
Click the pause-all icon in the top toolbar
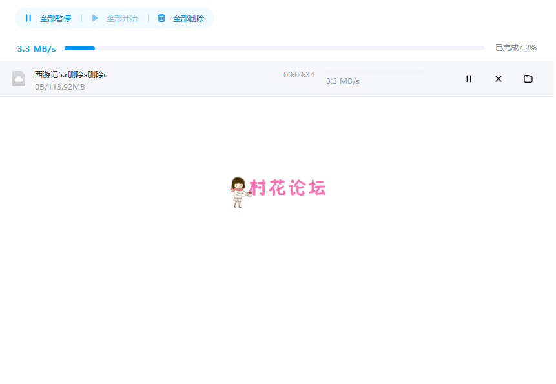(28, 18)
